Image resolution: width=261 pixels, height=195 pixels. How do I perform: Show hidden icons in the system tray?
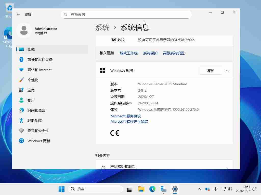[199, 189]
